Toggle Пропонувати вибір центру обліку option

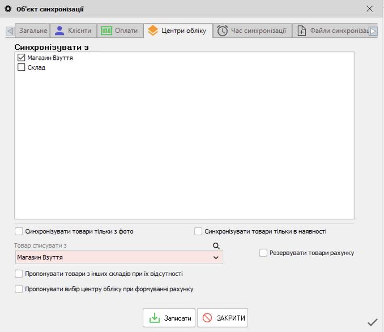point(19,289)
